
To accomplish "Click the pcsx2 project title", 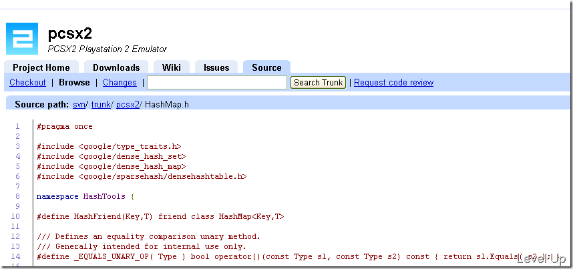I will click(x=70, y=33).
